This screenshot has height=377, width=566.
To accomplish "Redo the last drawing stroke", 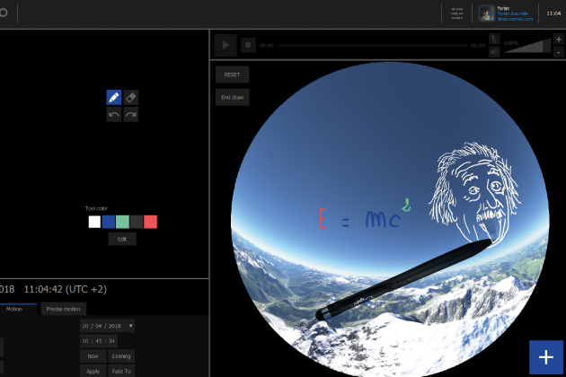I will pos(130,115).
